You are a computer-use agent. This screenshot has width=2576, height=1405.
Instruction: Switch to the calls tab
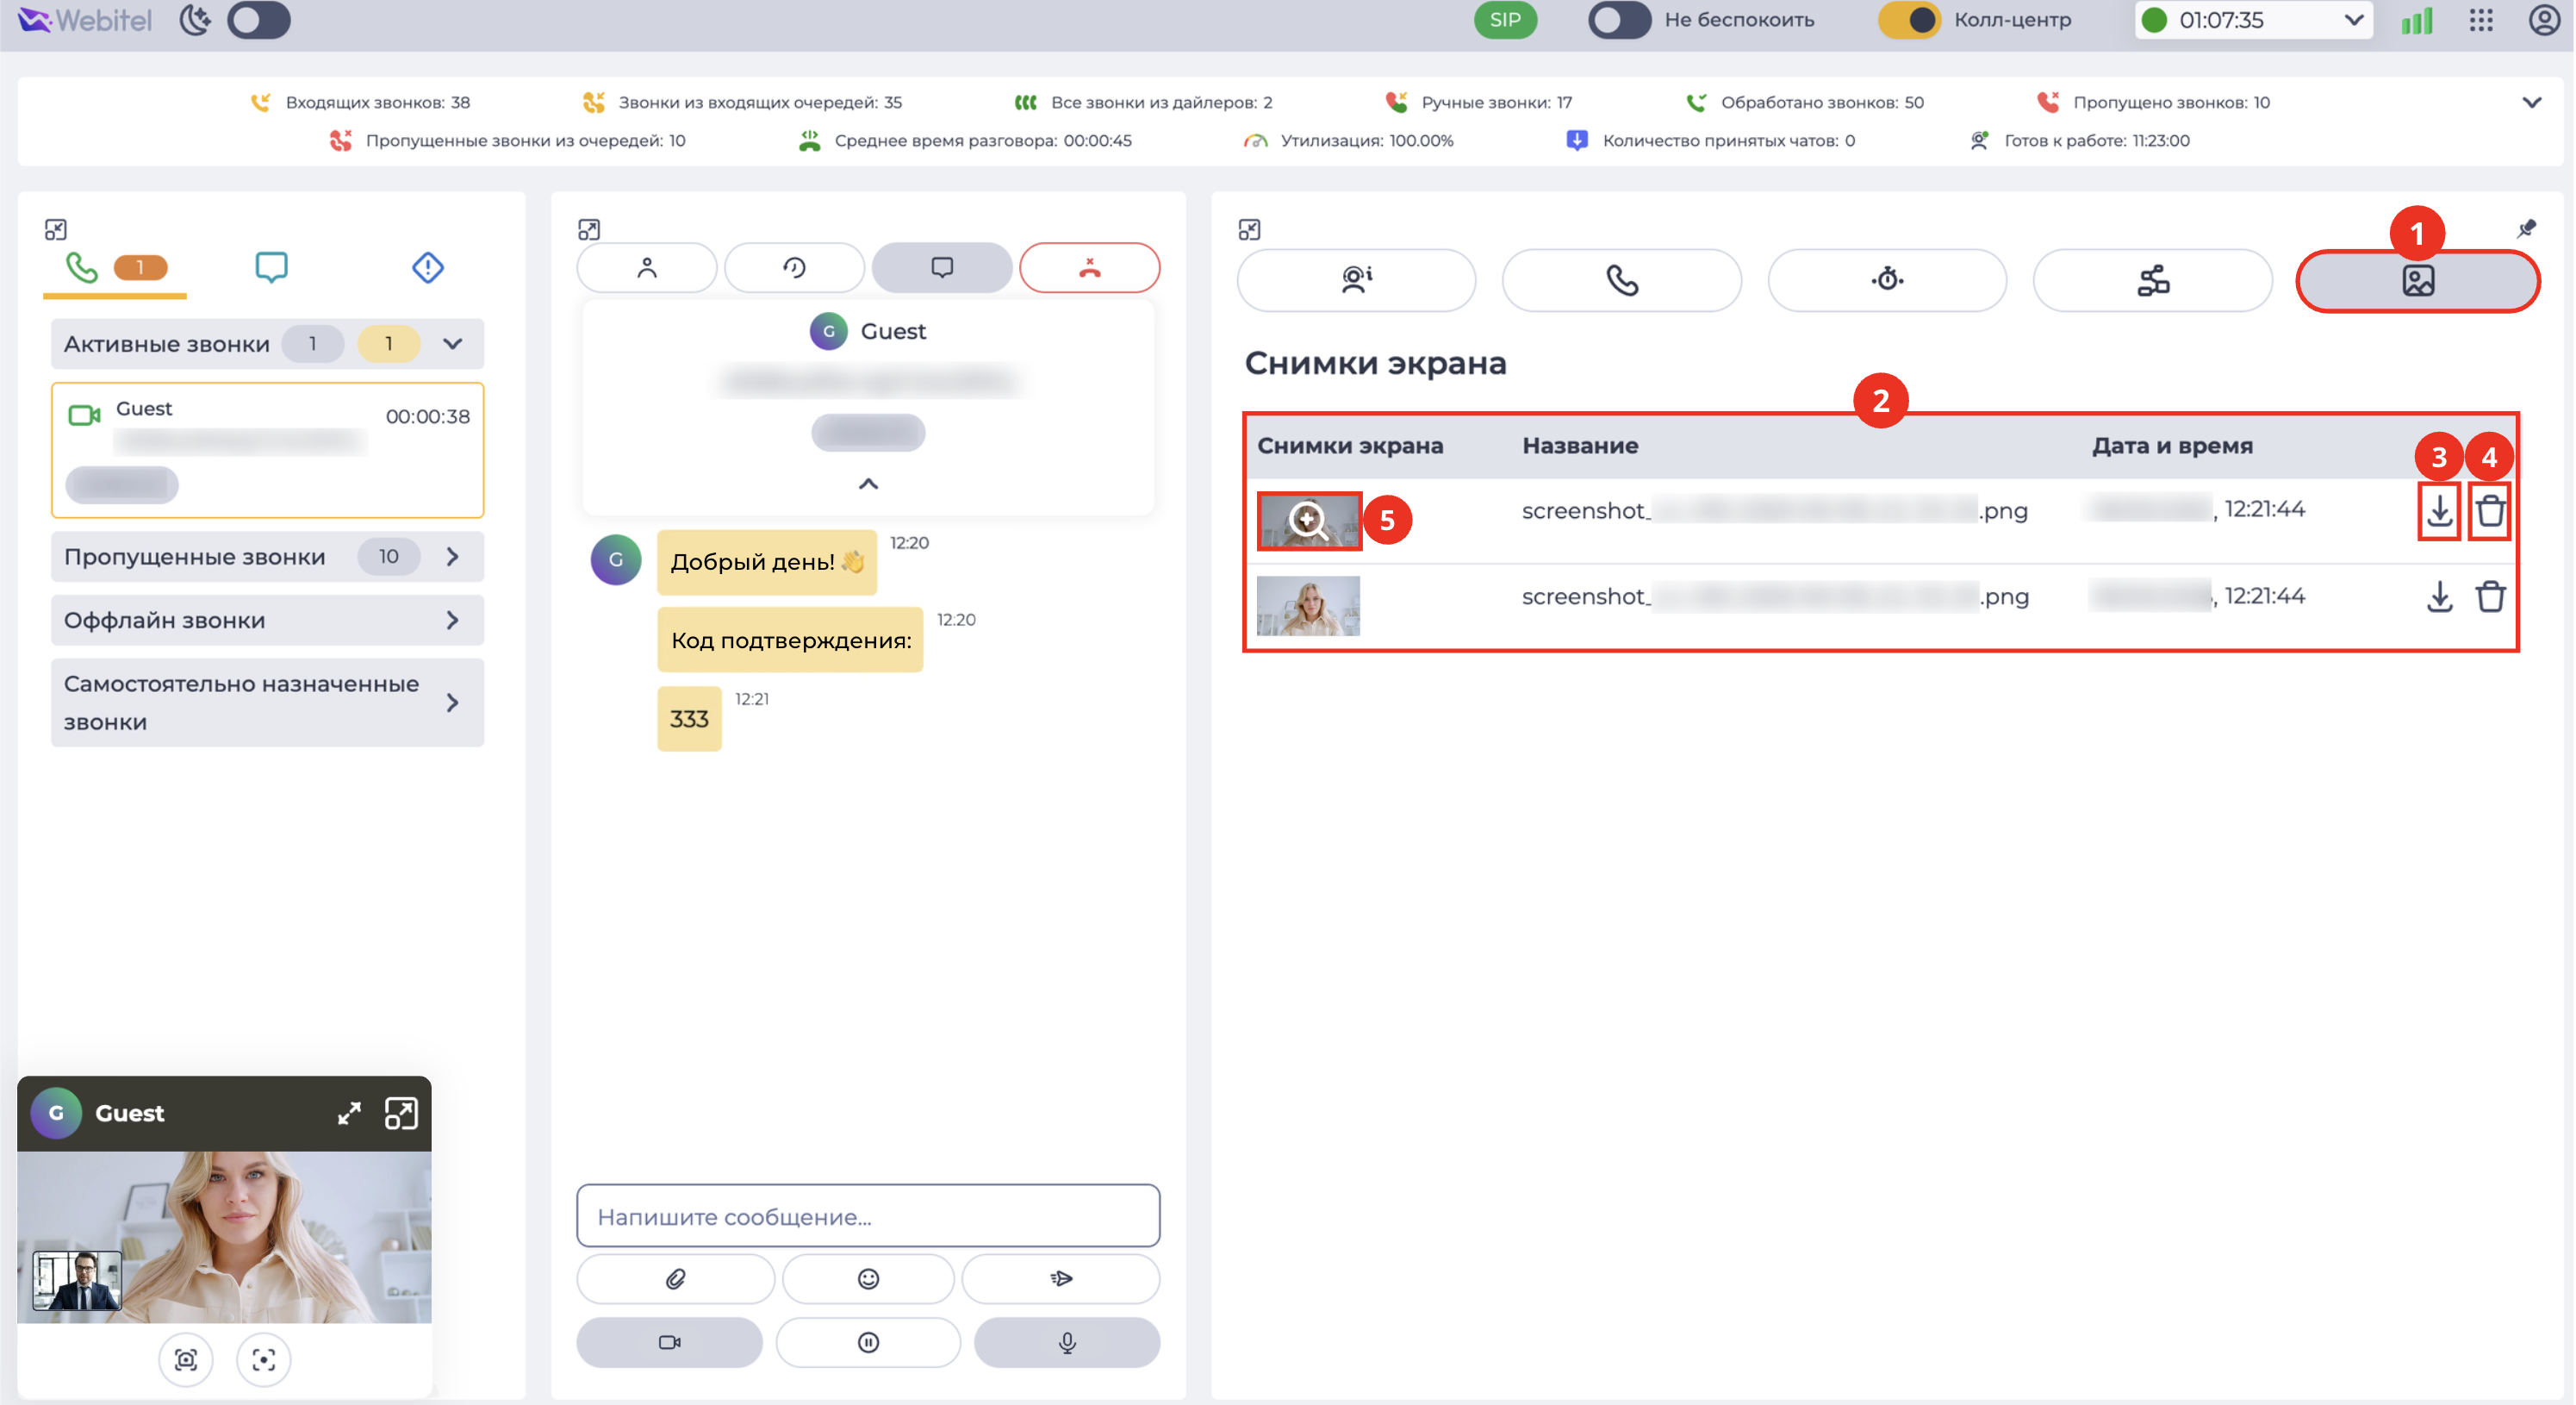coord(115,268)
